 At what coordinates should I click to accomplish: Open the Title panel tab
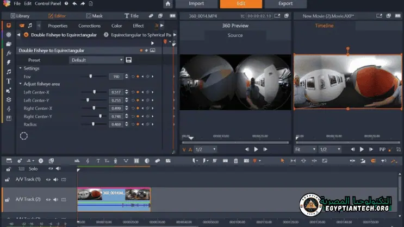click(x=132, y=16)
